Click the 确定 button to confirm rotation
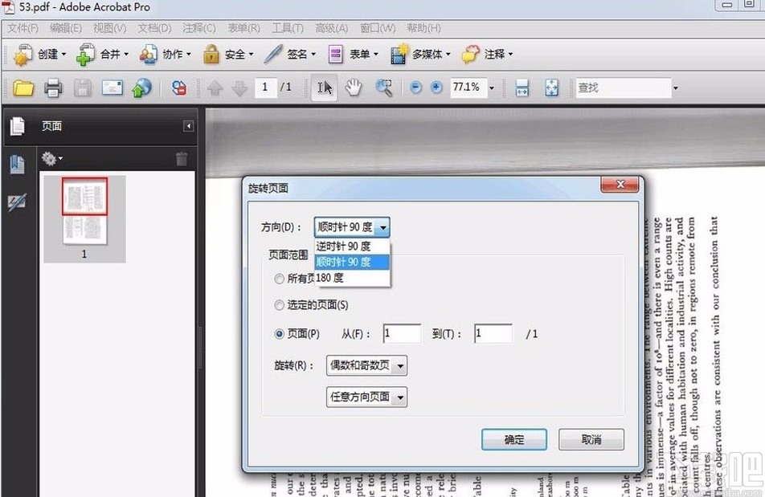Image resolution: width=765 pixels, height=497 pixels. point(513,439)
